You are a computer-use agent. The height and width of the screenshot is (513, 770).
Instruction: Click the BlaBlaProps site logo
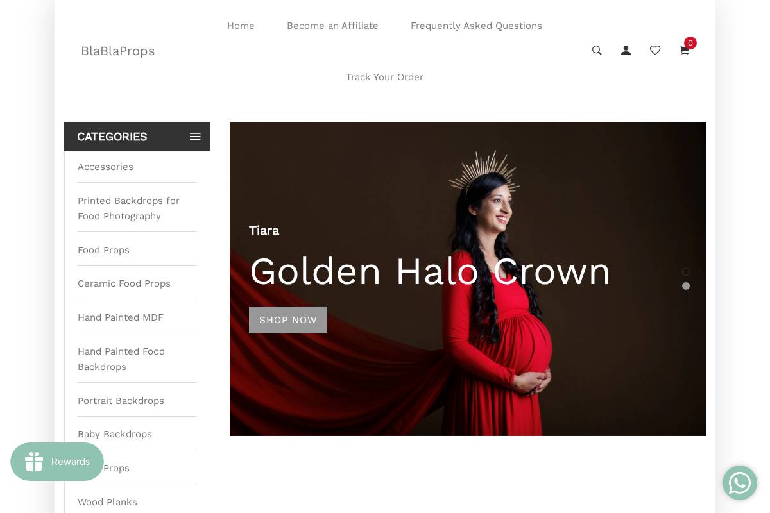click(118, 51)
